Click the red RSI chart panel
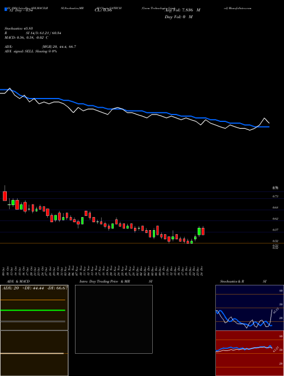 [x=249, y=353]
